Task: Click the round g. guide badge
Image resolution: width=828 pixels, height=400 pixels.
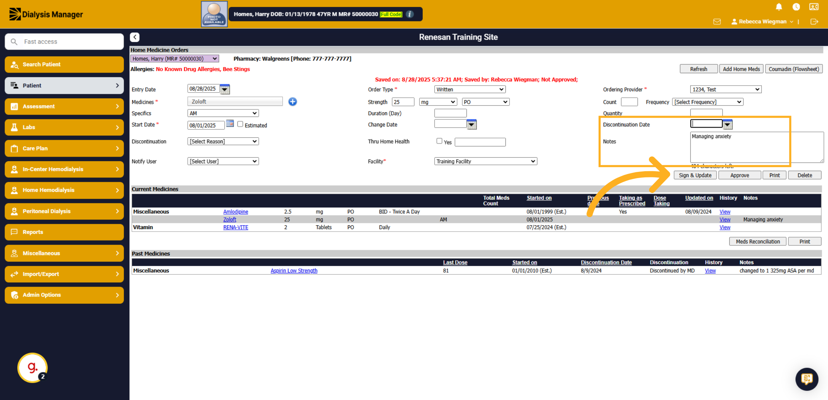Action: click(32, 368)
